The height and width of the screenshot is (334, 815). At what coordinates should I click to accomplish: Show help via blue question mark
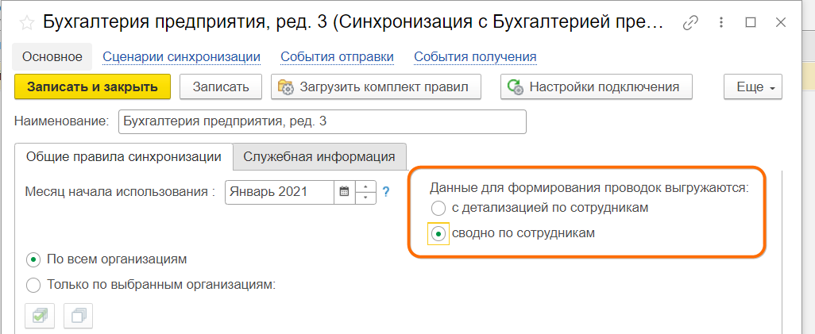[386, 192]
